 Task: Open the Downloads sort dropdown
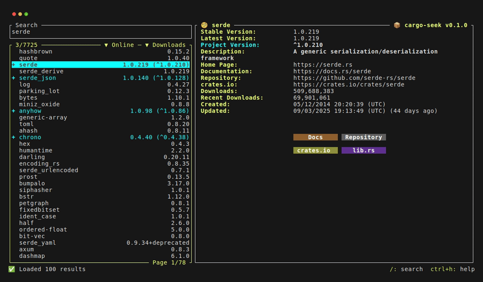pos(165,45)
